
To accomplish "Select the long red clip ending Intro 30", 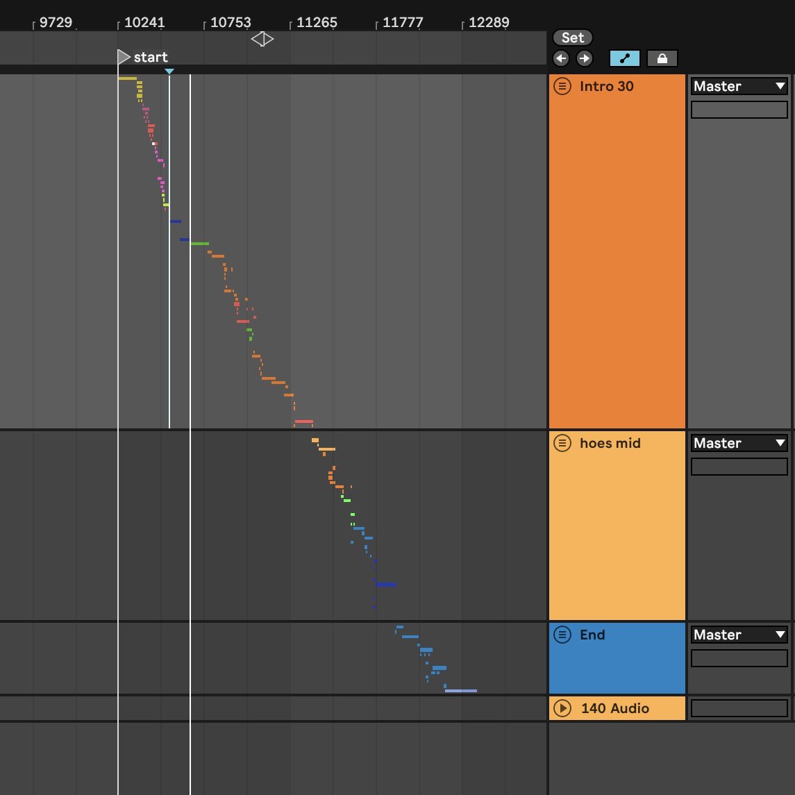I will [304, 421].
